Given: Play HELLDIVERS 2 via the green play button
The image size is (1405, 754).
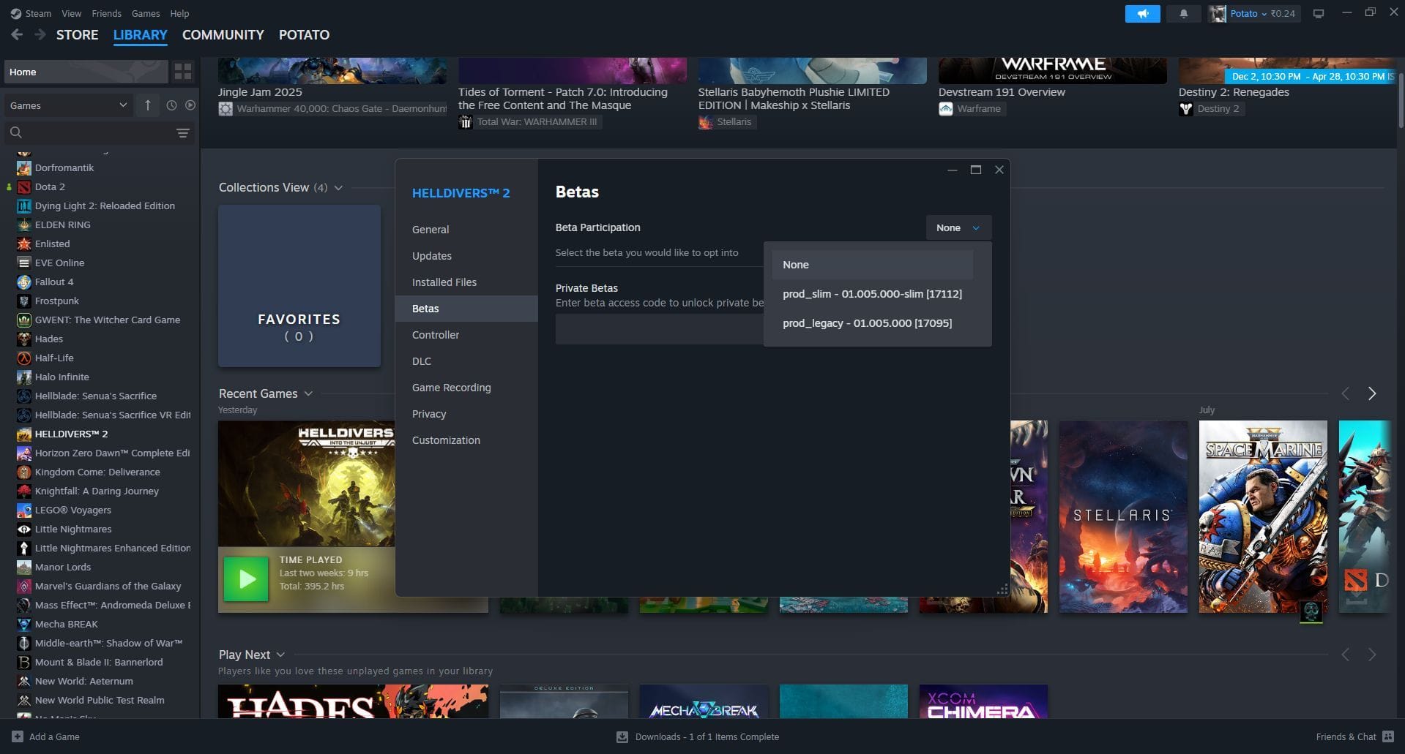Looking at the screenshot, I should click(246, 579).
